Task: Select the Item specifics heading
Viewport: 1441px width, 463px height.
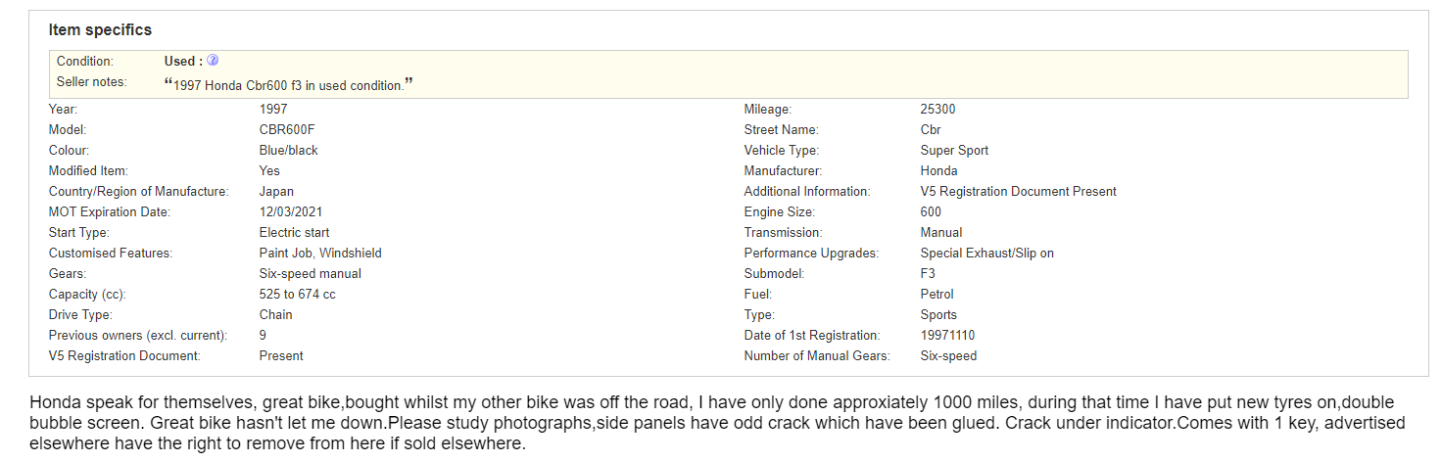Action: pos(100,30)
